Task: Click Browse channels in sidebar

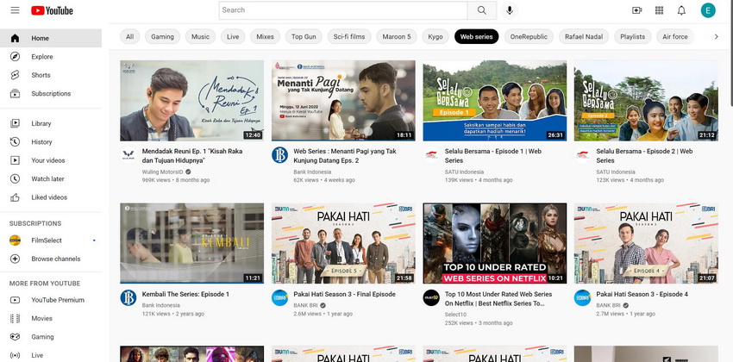Action: tap(55, 259)
